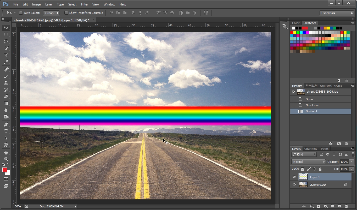Viewport: 357px width, 210px height.
Task: Hide the Background layer eye icon
Action: [294, 184]
